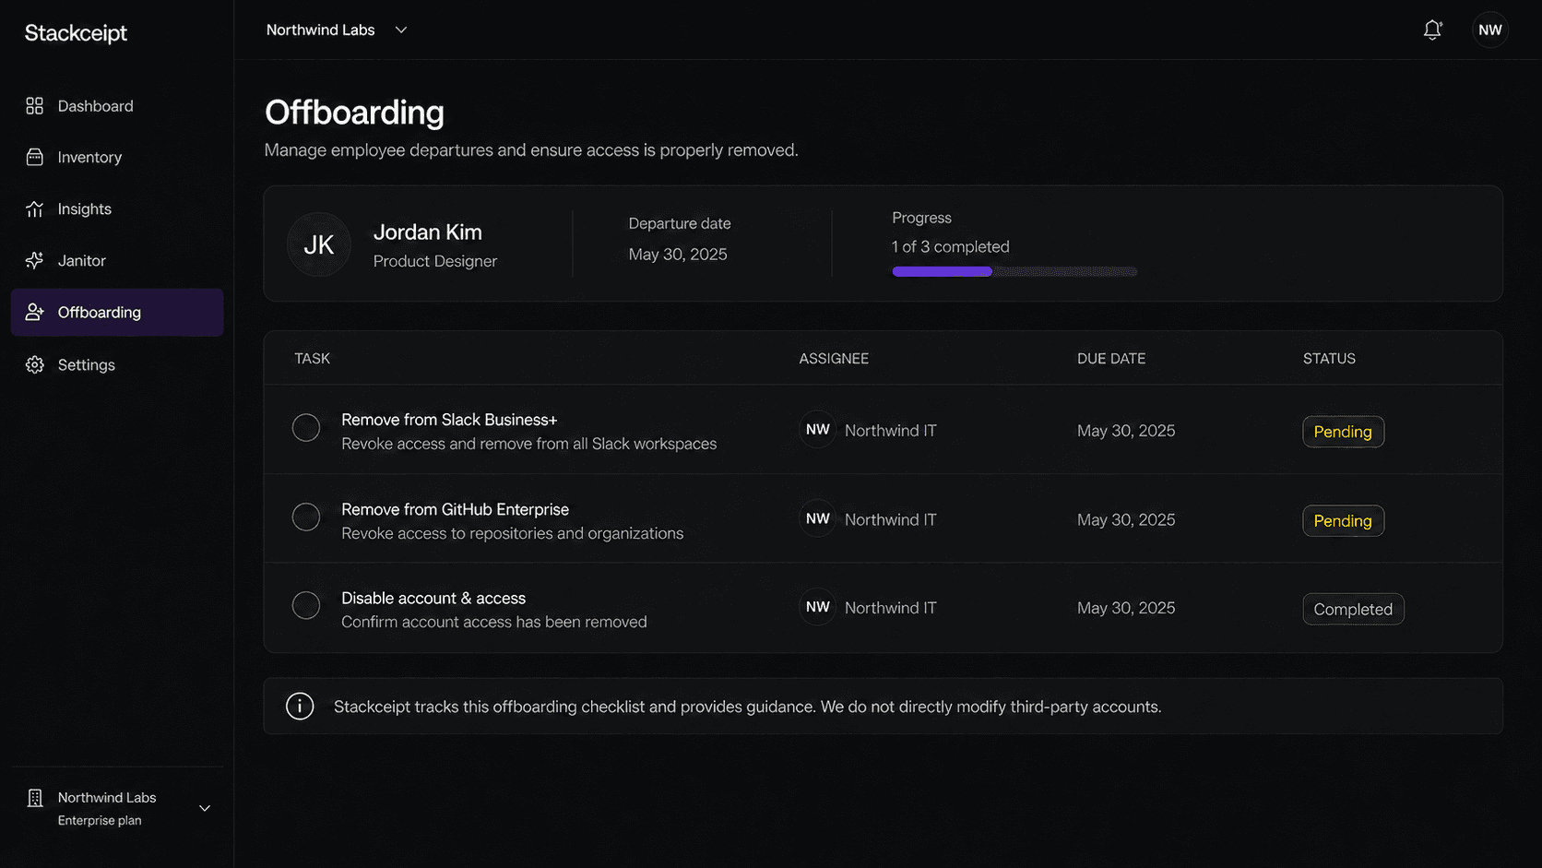Click Pending status for GitHub Enterprise task
Viewport: 1542px width, 868px height.
(1343, 521)
